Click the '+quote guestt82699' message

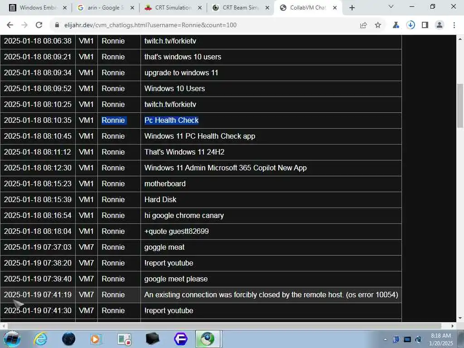[x=176, y=232]
